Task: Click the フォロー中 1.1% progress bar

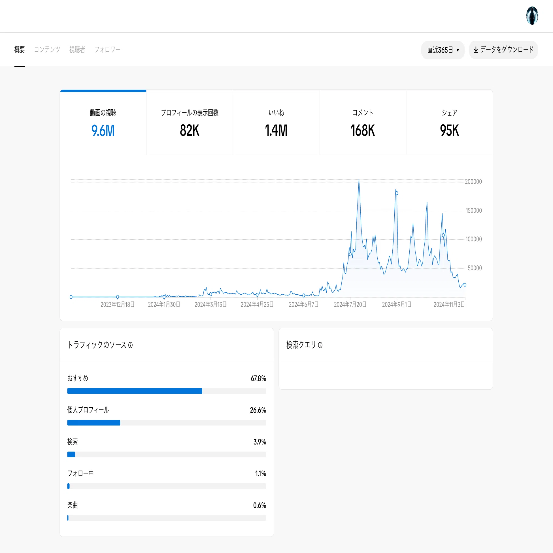Action: click(167, 486)
